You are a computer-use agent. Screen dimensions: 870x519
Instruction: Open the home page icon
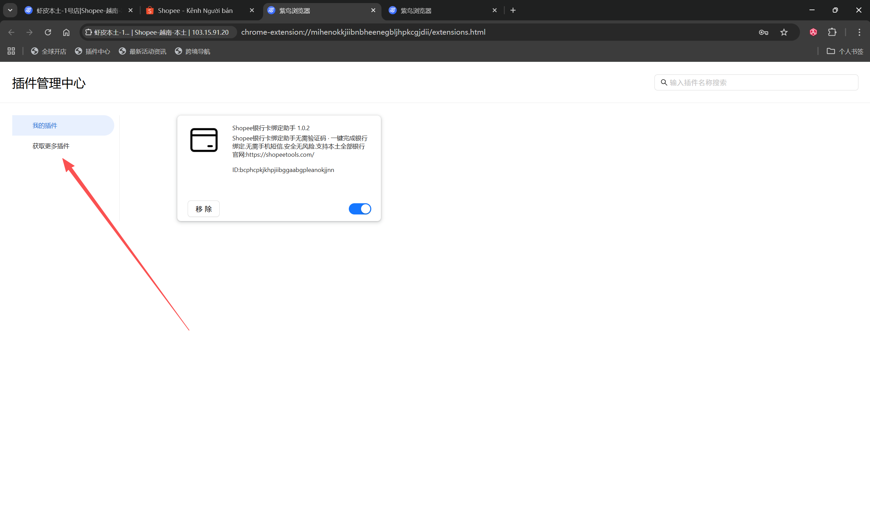click(66, 32)
